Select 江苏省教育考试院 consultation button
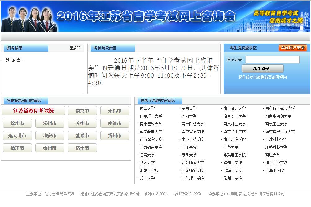Image resolution: width=311 pixels, height=207 pixels. click(x=33, y=111)
